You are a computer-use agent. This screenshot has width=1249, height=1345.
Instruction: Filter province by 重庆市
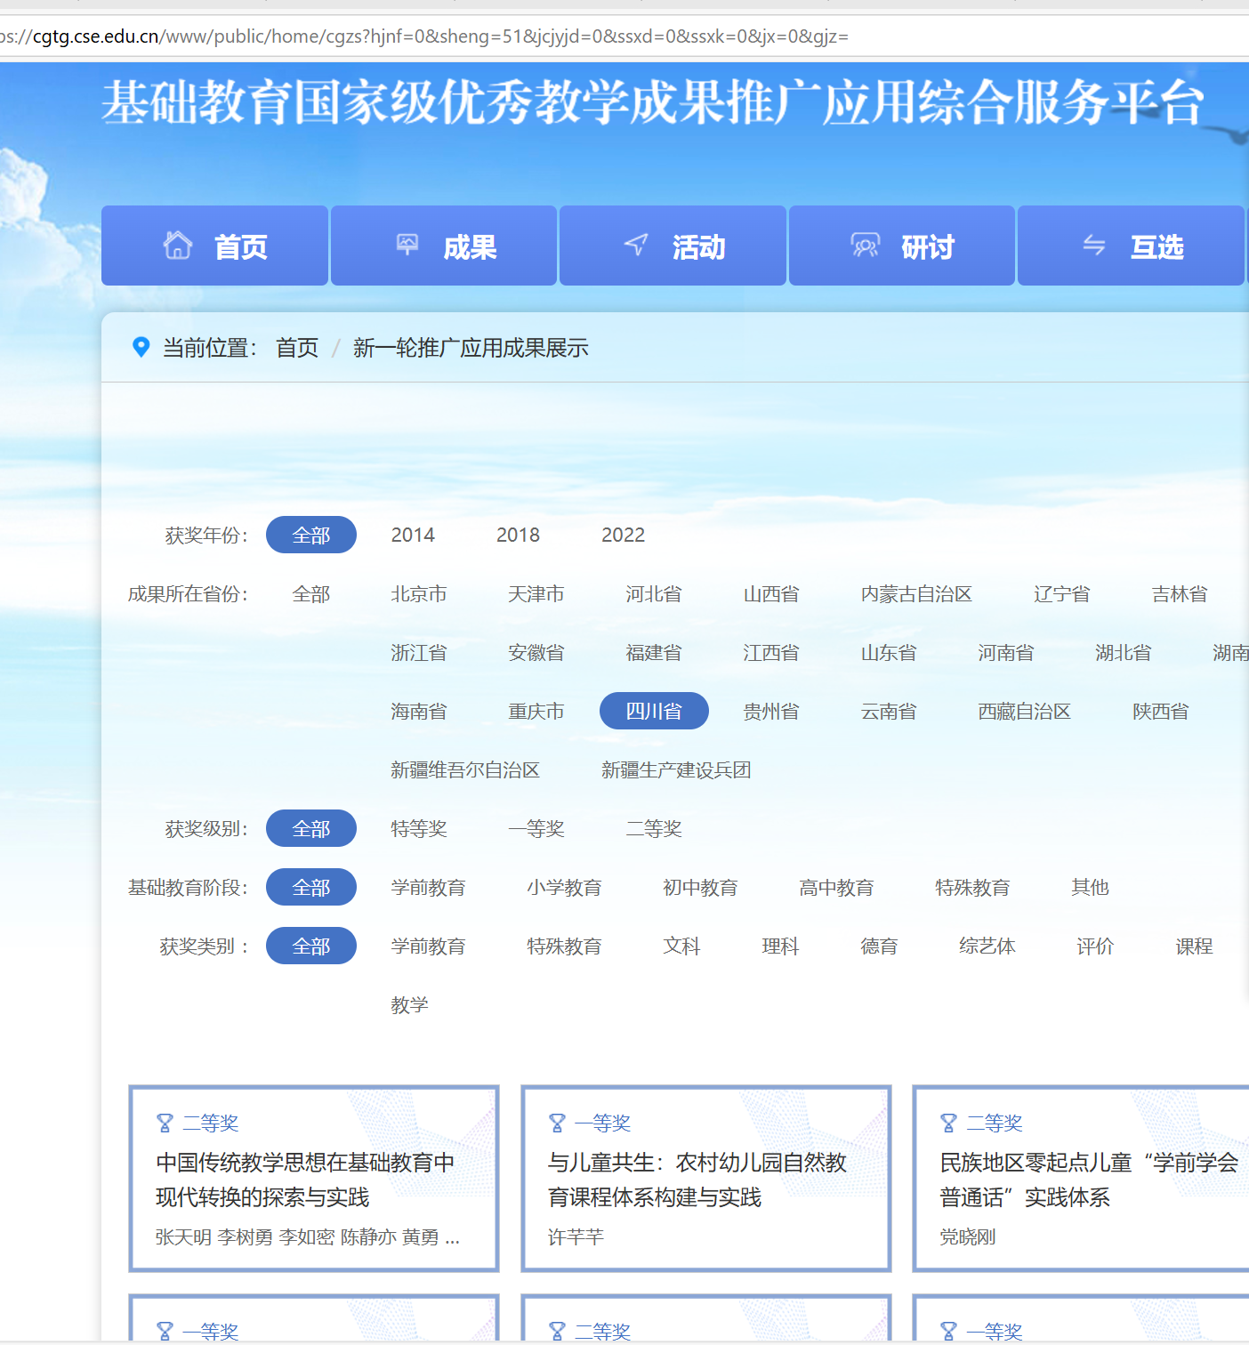[x=536, y=711]
